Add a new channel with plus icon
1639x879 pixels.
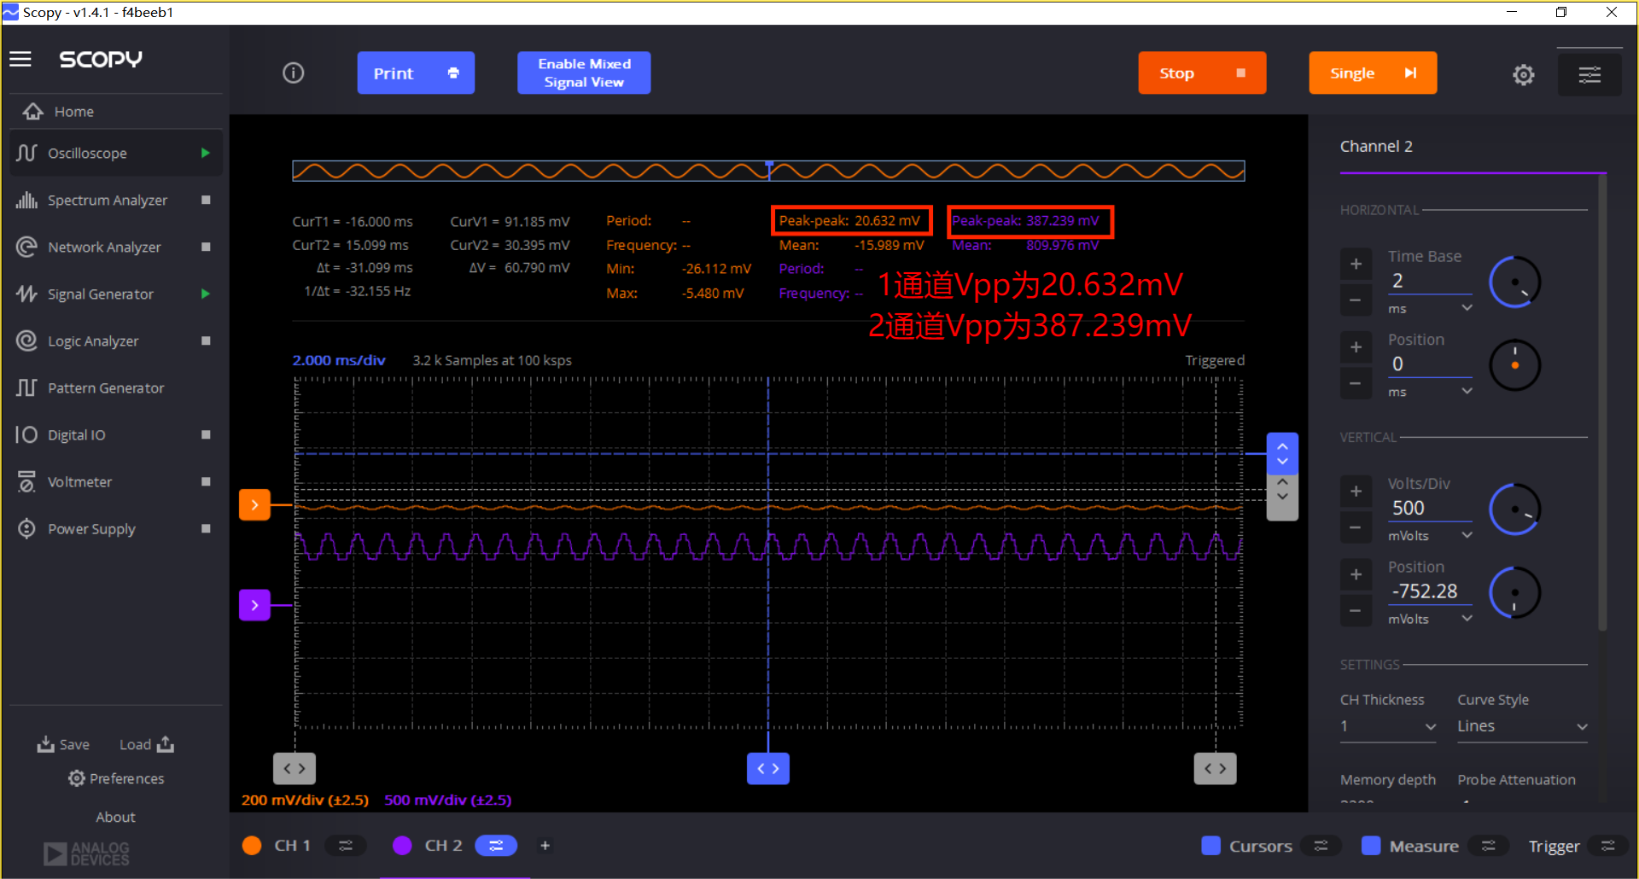click(545, 845)
